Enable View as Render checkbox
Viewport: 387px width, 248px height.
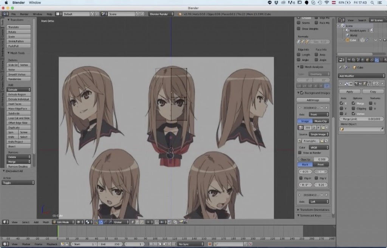tap(300, 153)
